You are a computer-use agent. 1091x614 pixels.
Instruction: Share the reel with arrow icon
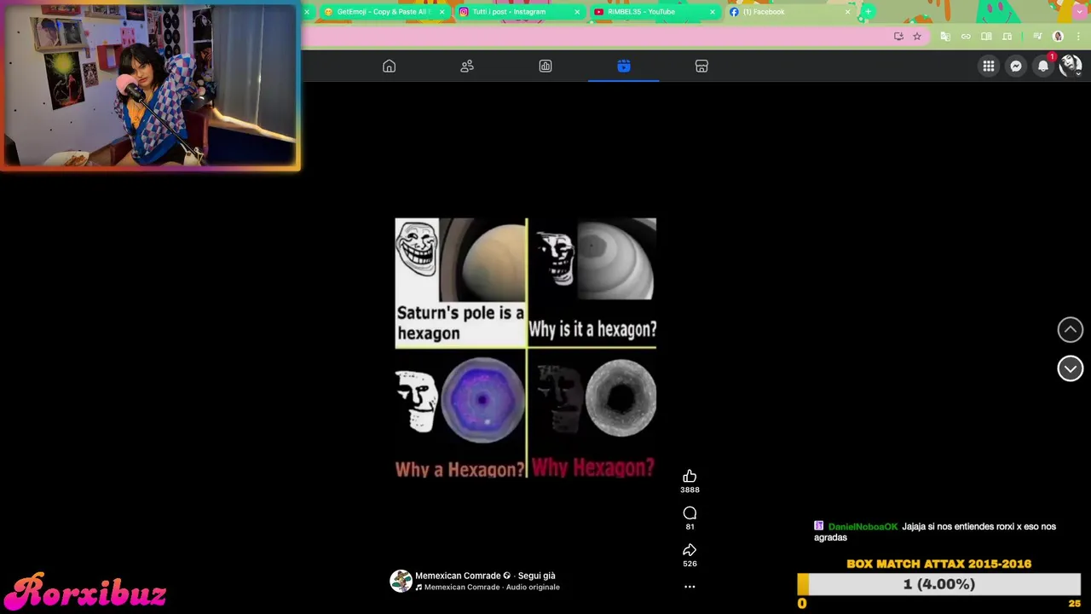[x=690, y=550]
